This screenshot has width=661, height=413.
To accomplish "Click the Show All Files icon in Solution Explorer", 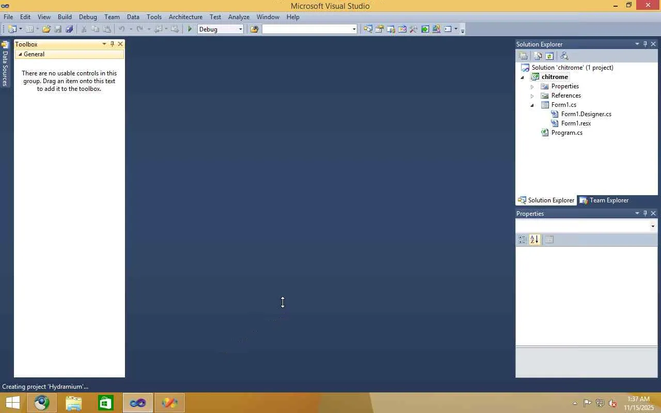I will (538, 56).
